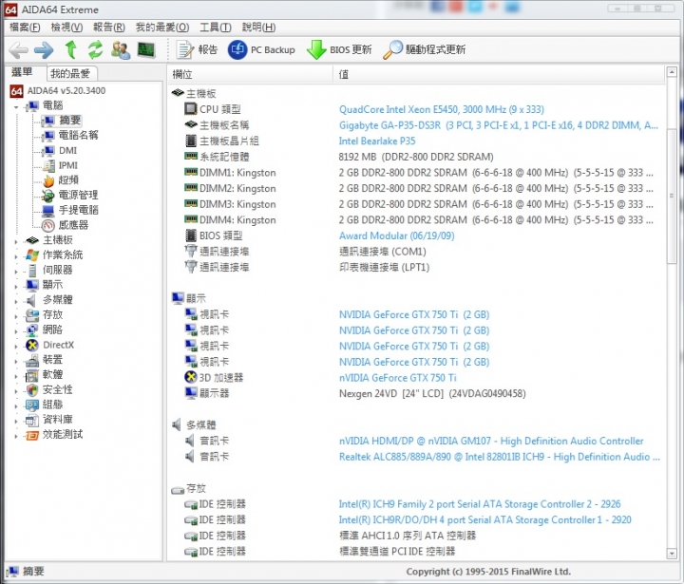Launch PC Backup from toolbar
The image size is (684, 584).
(261, 49)
